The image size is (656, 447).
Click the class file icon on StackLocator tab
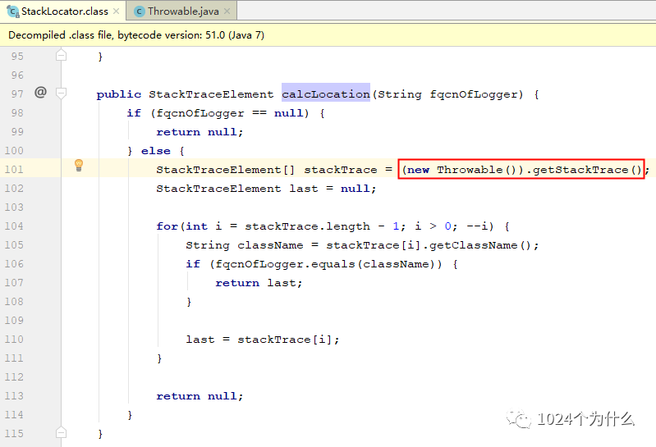pyautogui.click(x=13, y=11)
